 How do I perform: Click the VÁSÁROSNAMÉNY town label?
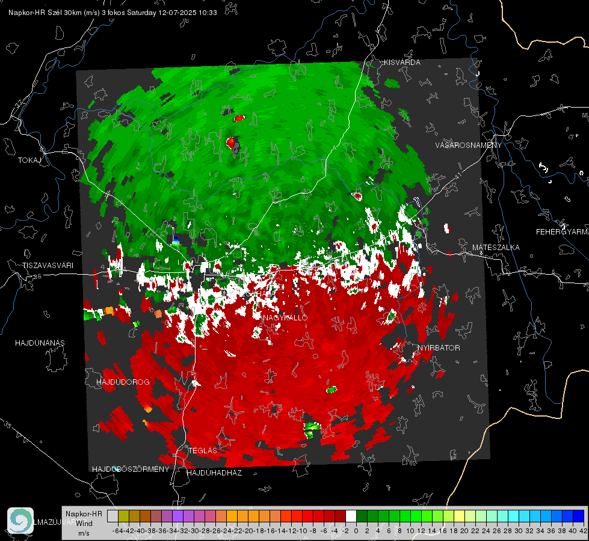click(x=469, y=145)
